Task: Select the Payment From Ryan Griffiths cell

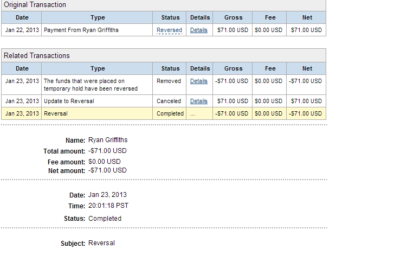Action: pyautogui.click(x=97, y=30)
